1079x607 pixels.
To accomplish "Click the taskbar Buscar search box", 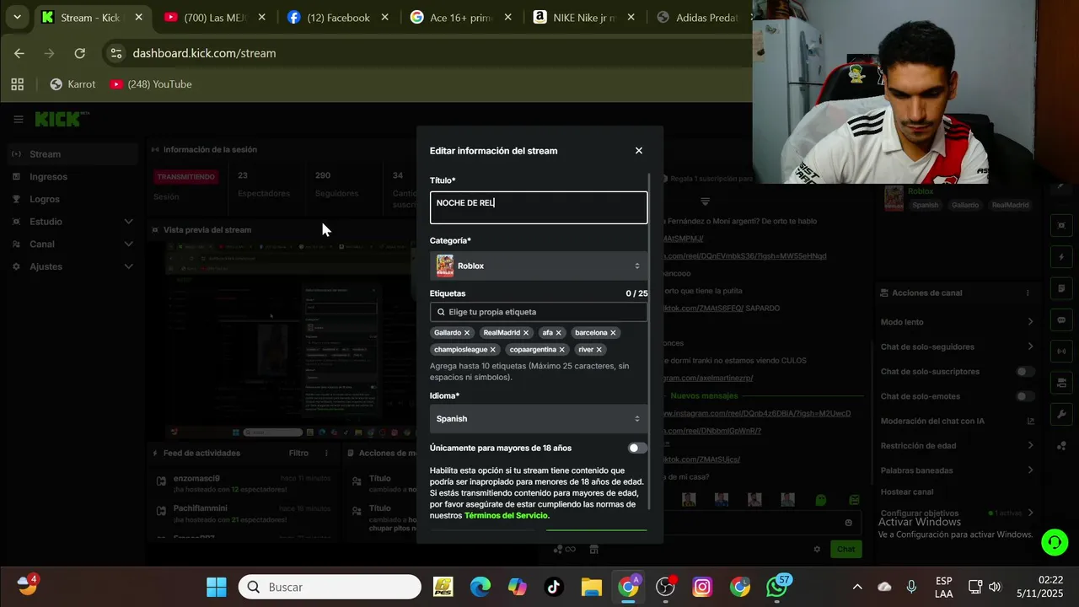I will click(x=330, y=587).
